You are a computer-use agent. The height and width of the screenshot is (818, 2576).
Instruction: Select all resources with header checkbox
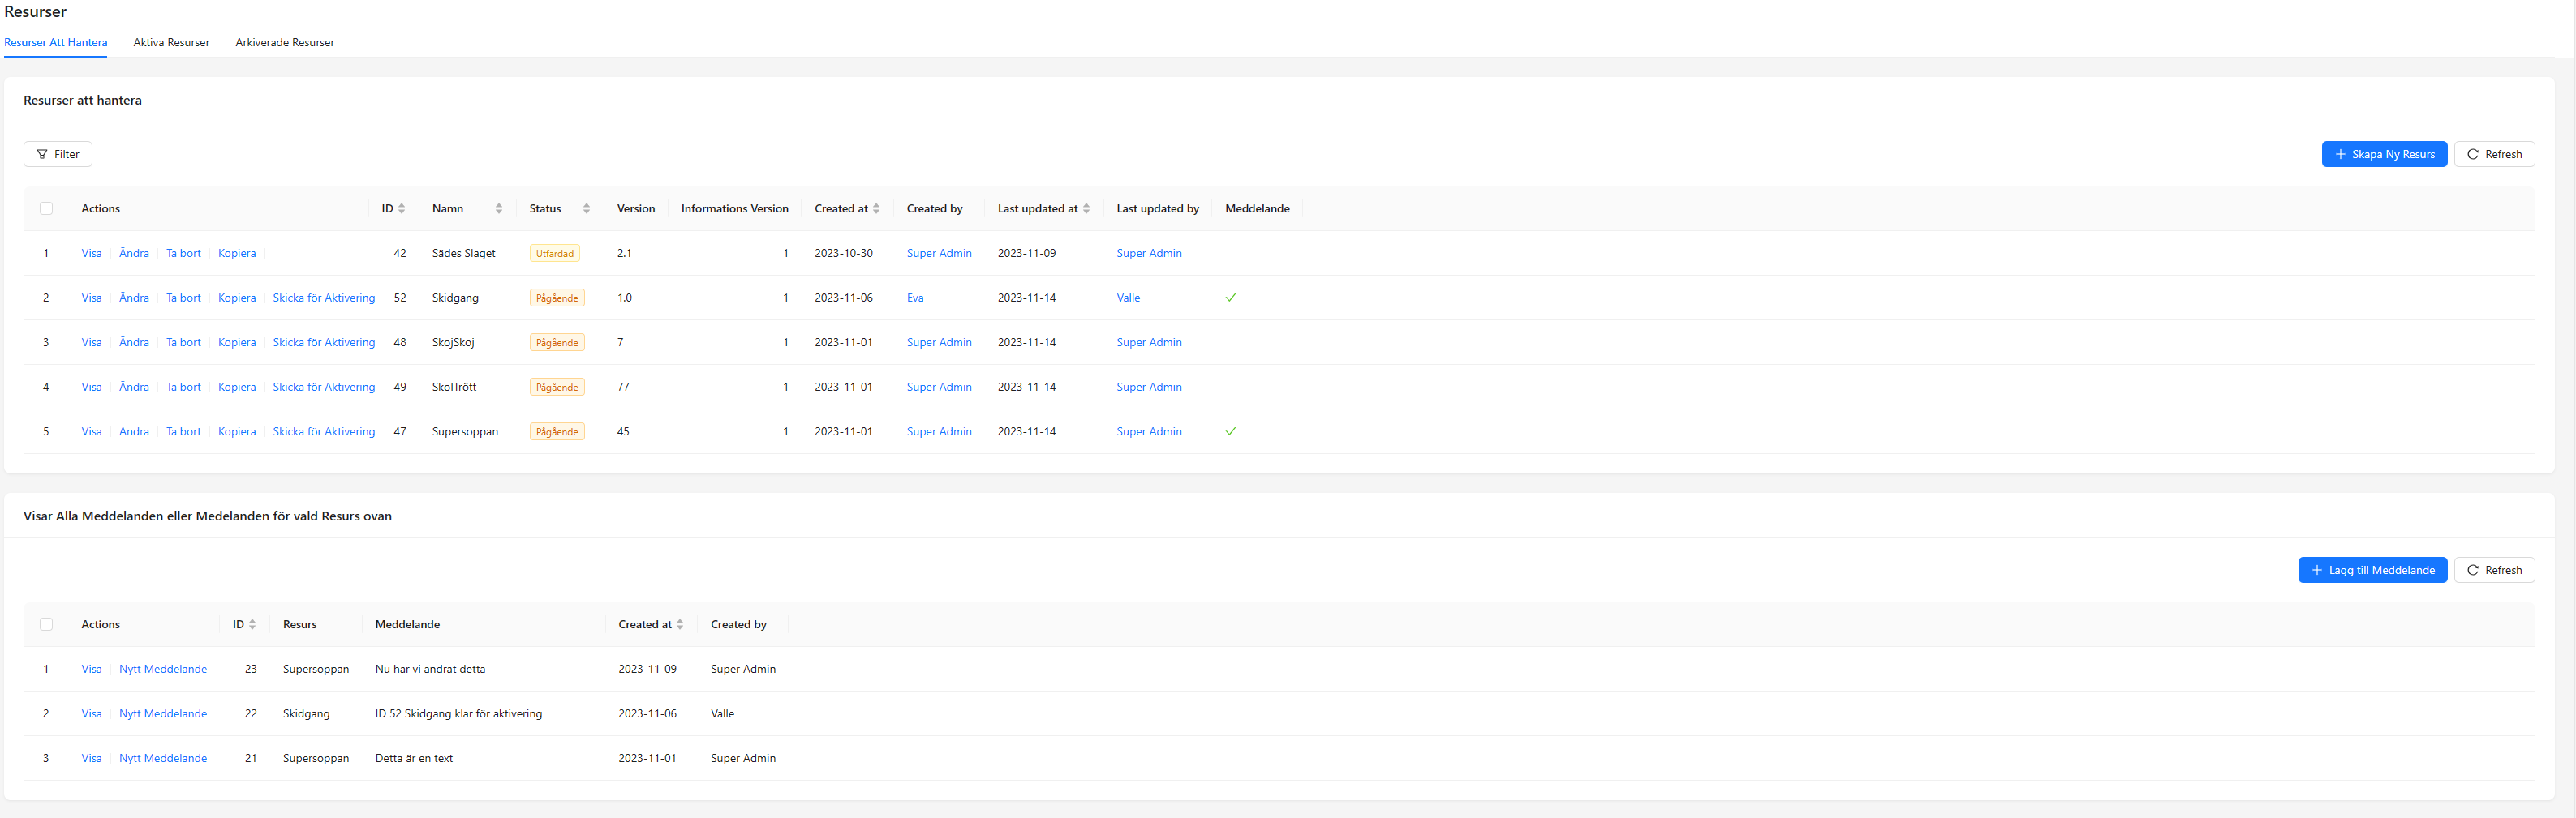pos(46,208)
